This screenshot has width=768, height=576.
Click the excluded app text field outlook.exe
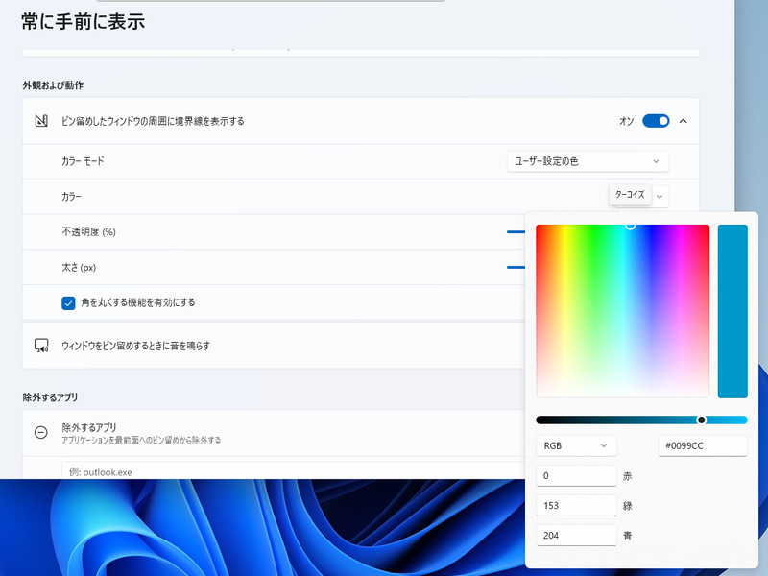pos(293,470)
